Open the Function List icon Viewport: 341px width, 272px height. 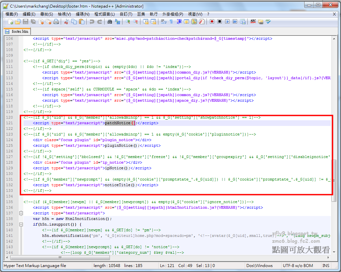point(202,22)
